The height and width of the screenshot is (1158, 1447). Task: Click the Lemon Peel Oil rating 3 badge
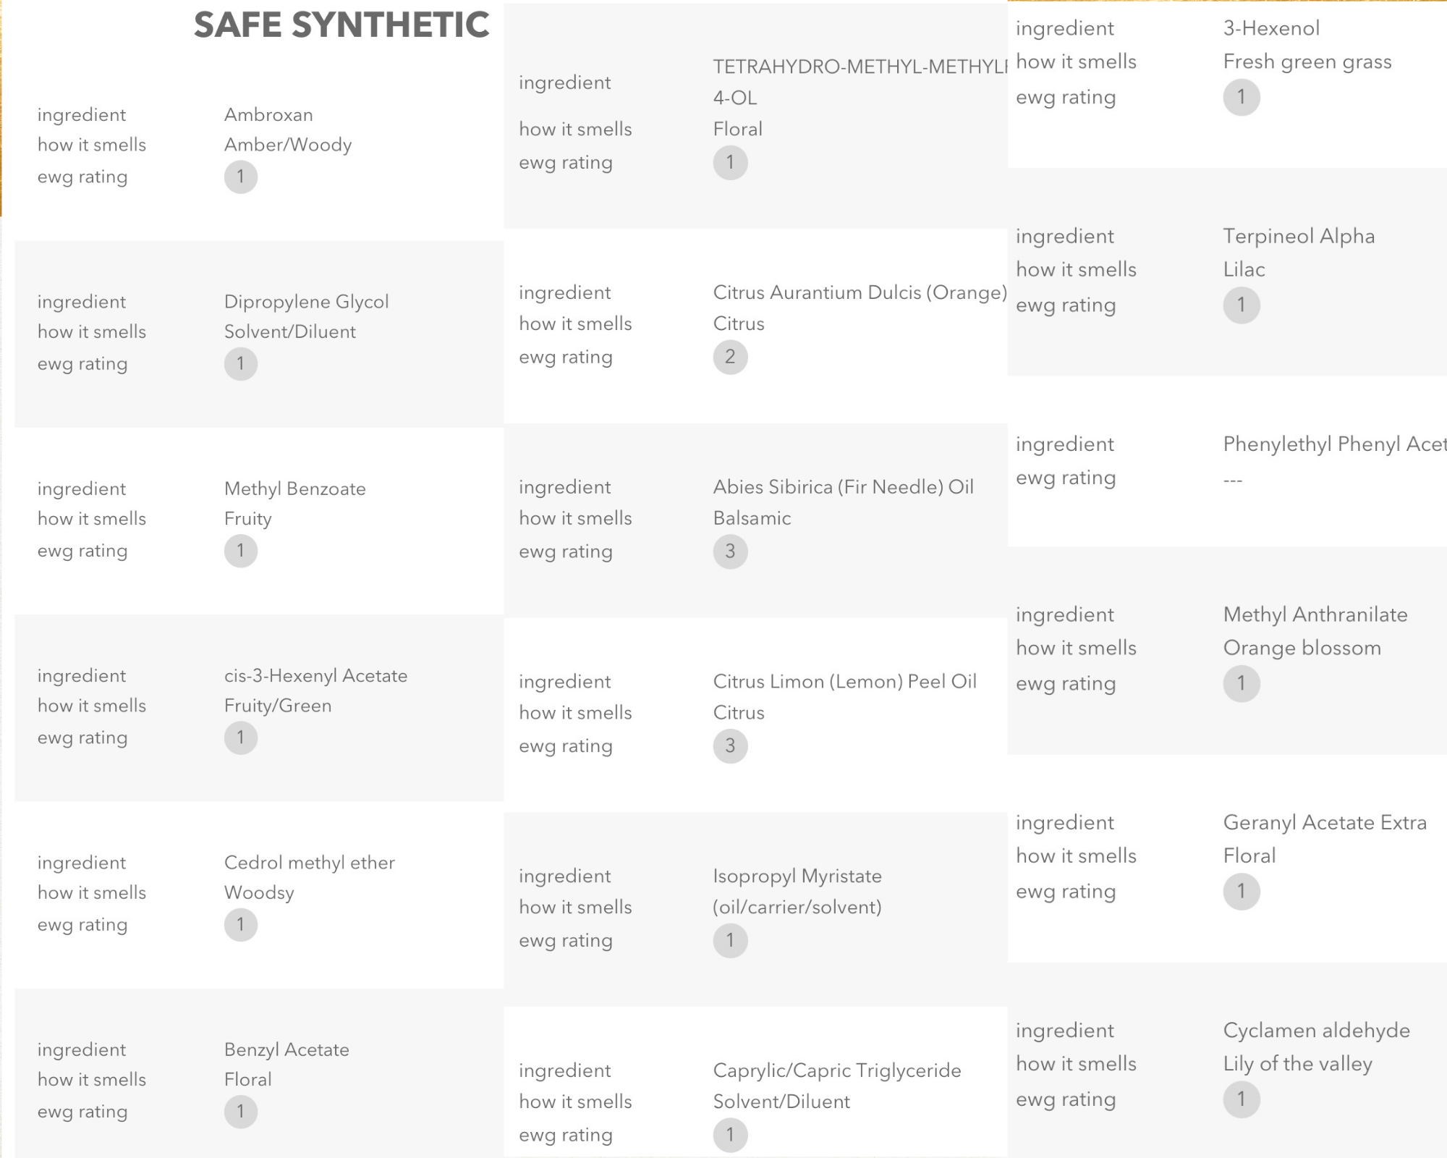pos(730,745)
